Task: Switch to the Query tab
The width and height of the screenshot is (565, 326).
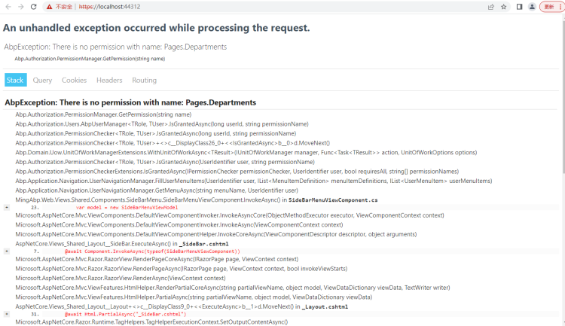Action: point(42,80)
